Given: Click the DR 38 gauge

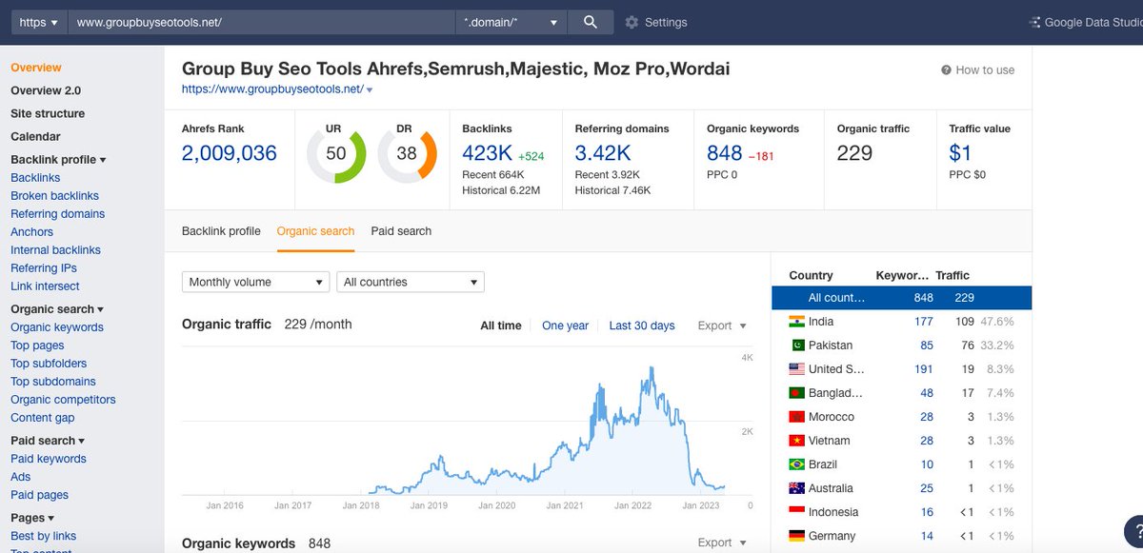Looking at the screenshot, I should [407, 154].
